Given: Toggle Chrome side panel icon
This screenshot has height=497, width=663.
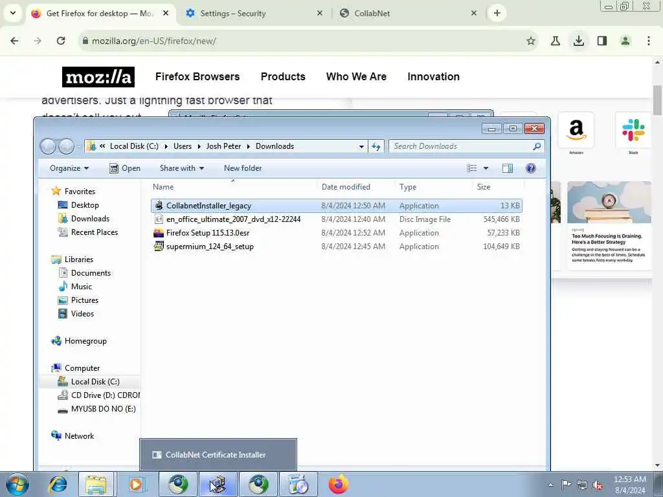Looking at the screenshot, I should [x=602, y=41].
